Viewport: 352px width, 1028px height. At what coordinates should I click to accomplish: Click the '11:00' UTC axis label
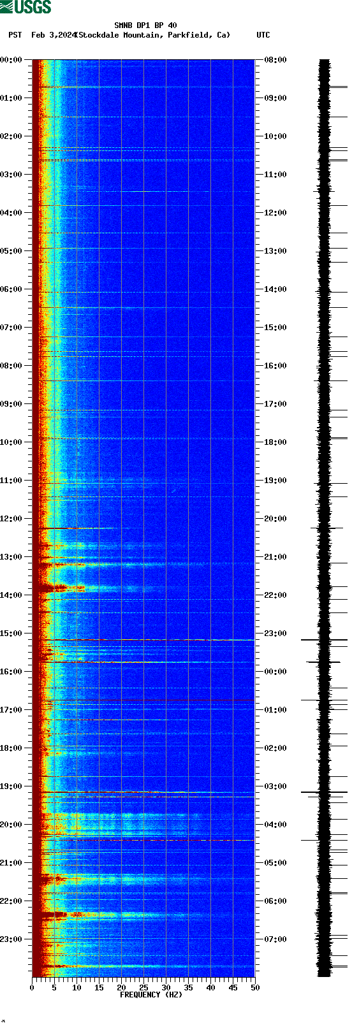click(275, 175)
